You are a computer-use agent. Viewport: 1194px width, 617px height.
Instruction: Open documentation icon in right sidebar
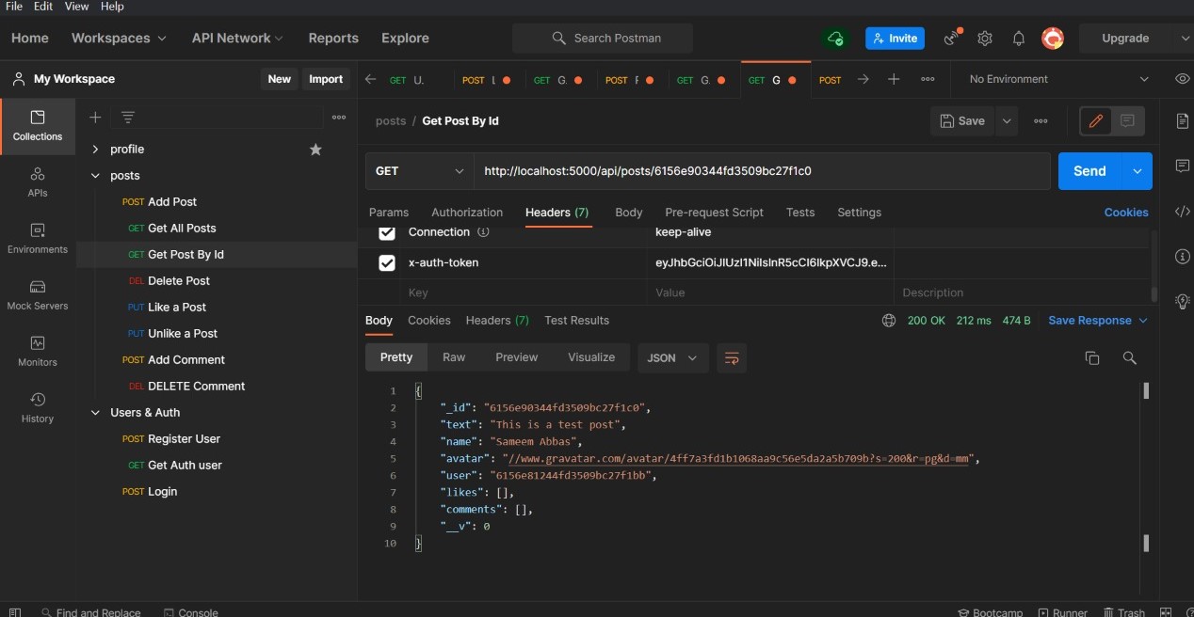1183,121
